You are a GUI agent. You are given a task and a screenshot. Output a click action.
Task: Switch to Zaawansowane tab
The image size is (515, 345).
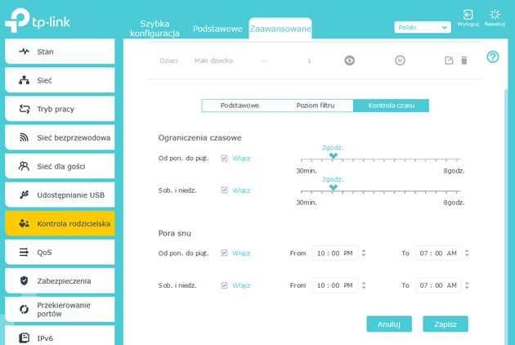[x=280, y=29]
